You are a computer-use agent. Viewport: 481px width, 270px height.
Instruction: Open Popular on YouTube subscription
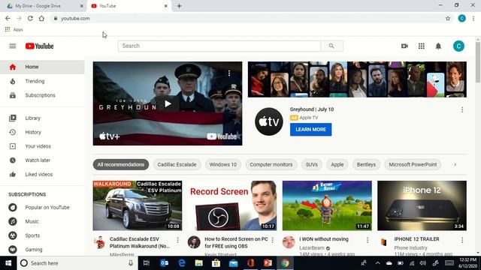pyautogui.click(x=42, y=207)
